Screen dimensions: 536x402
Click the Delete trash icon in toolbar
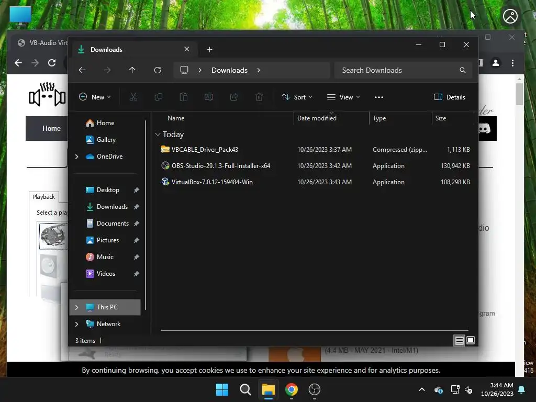[259, 97]
